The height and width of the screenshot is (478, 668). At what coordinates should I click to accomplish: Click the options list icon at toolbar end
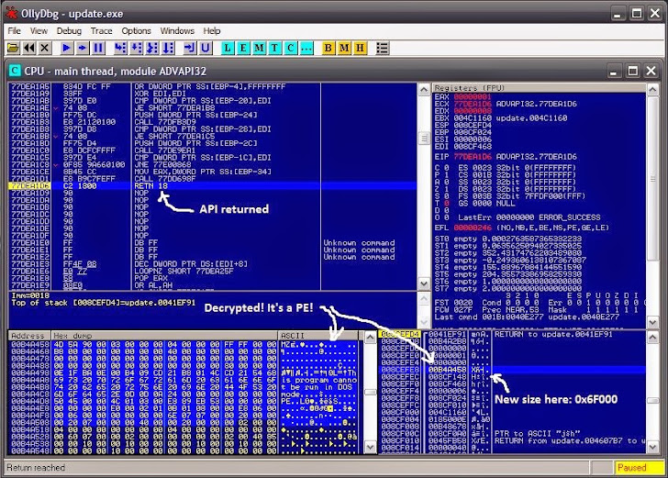tap(383, 48)
